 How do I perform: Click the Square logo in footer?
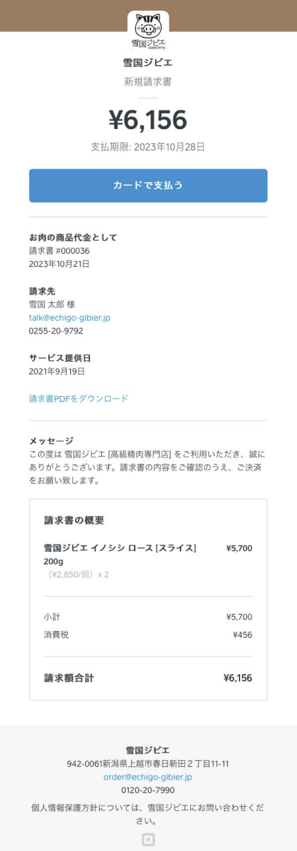click(x=148, y=839)
